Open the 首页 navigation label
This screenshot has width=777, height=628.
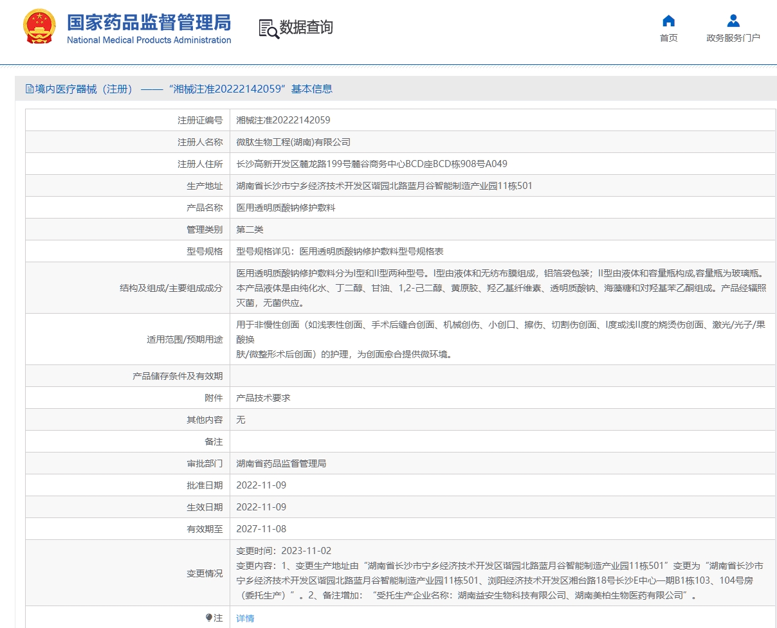668,38
